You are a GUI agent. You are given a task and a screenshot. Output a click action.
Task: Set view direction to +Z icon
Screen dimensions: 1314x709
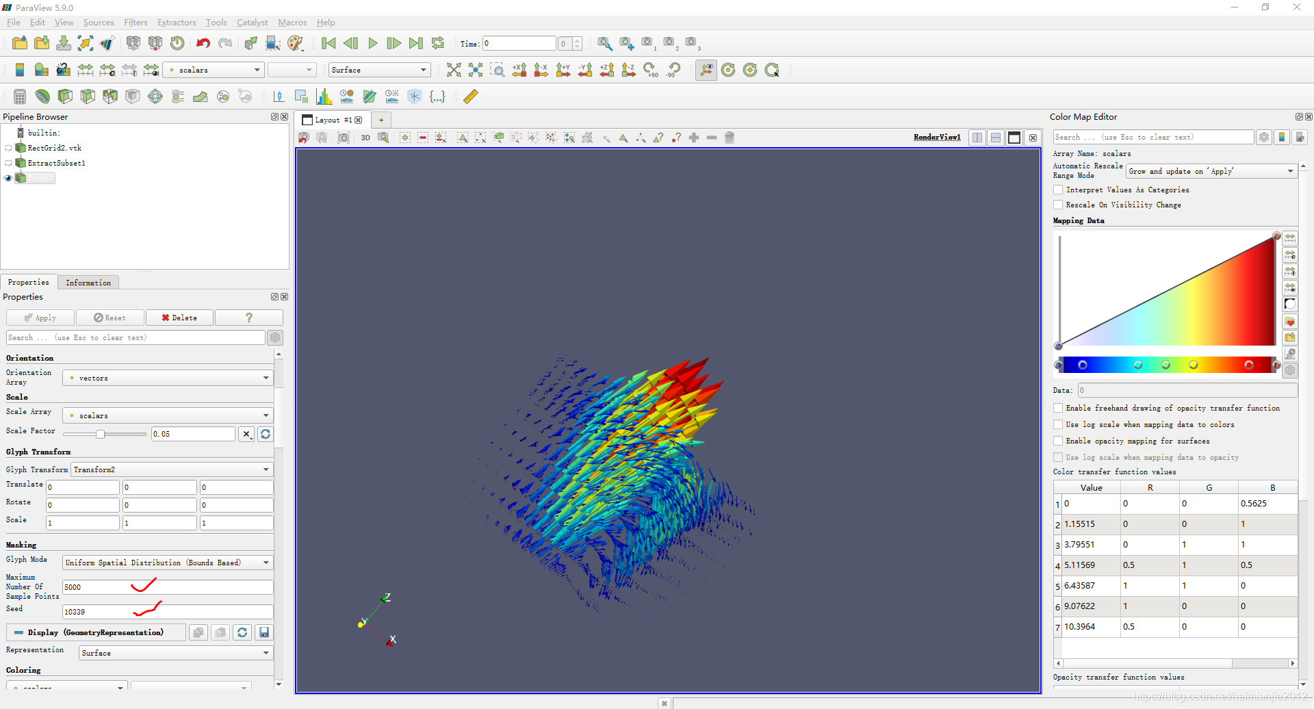607,70
